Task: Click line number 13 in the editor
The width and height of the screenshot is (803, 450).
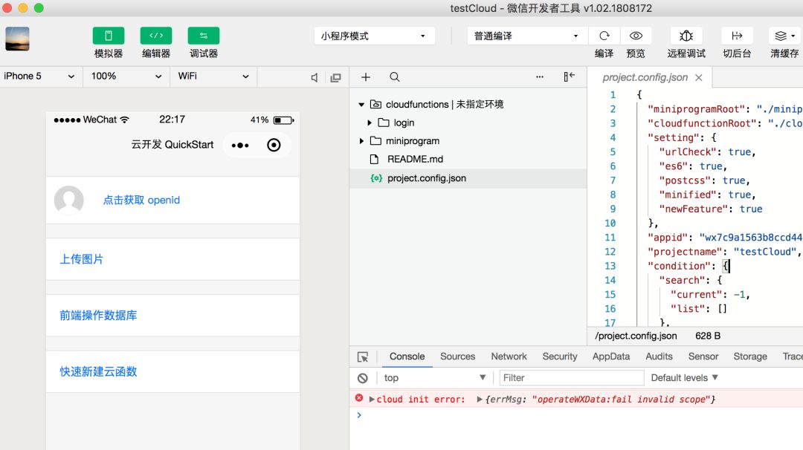Action: tap(610, 266)
